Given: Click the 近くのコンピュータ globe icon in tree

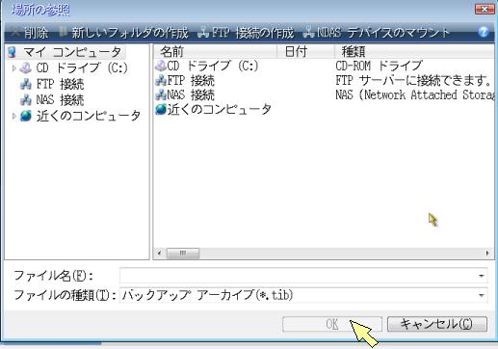Looking at the screenshot, I should pos(26,116).
